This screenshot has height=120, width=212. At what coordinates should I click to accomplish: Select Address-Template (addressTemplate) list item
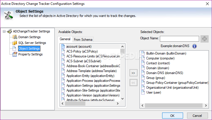point(91,71)
